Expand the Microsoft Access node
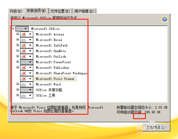 [x=18, y=34]
